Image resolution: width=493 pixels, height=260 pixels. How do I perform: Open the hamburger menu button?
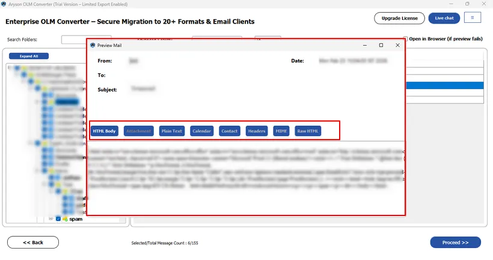(x=473, y=18)
